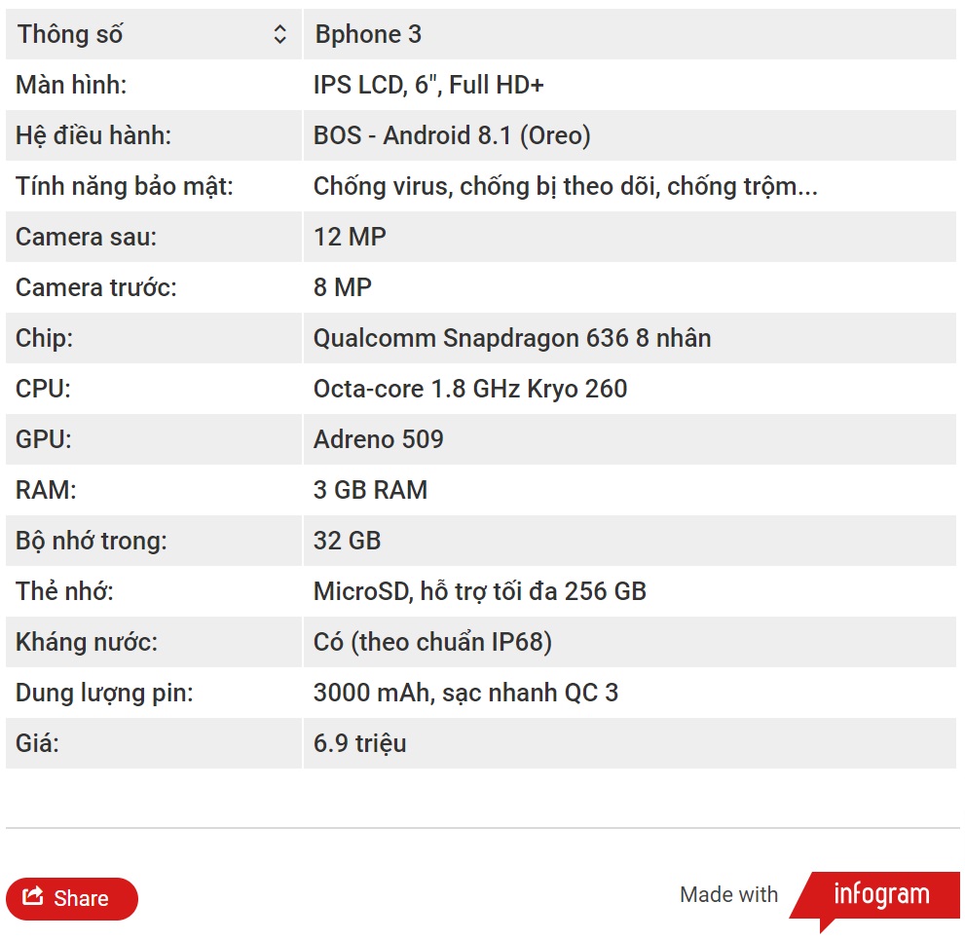Click the Octa-core 1.8 GHz Kryo 260 cell
Image resolution: width=965 pixels, height=940 pixels.
point(630,389)
